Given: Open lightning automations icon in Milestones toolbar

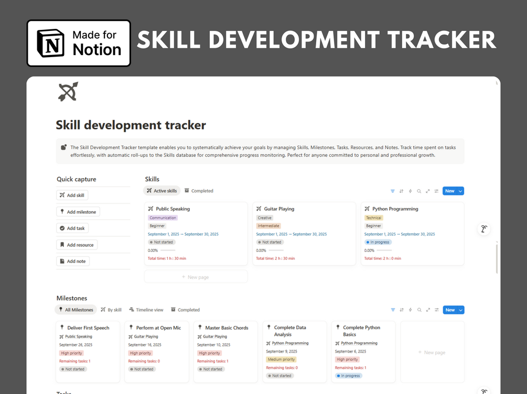Looking at the screenshot, I should [411, 310].
